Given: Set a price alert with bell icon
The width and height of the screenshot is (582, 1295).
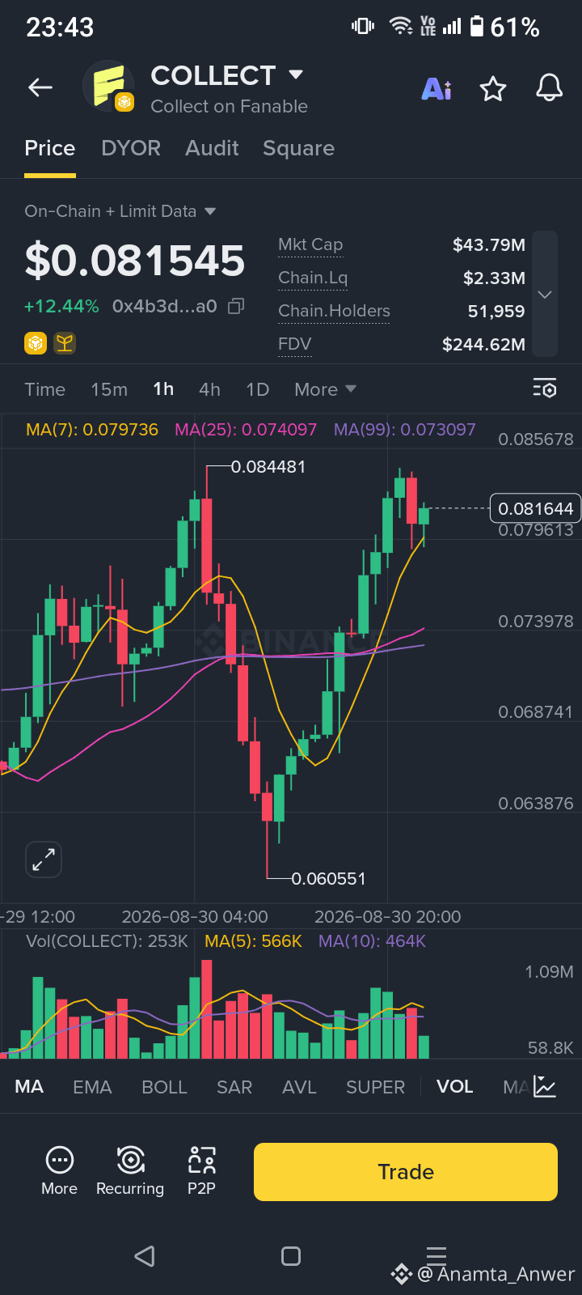Looking at the screenshot, I should coord(550,87).
